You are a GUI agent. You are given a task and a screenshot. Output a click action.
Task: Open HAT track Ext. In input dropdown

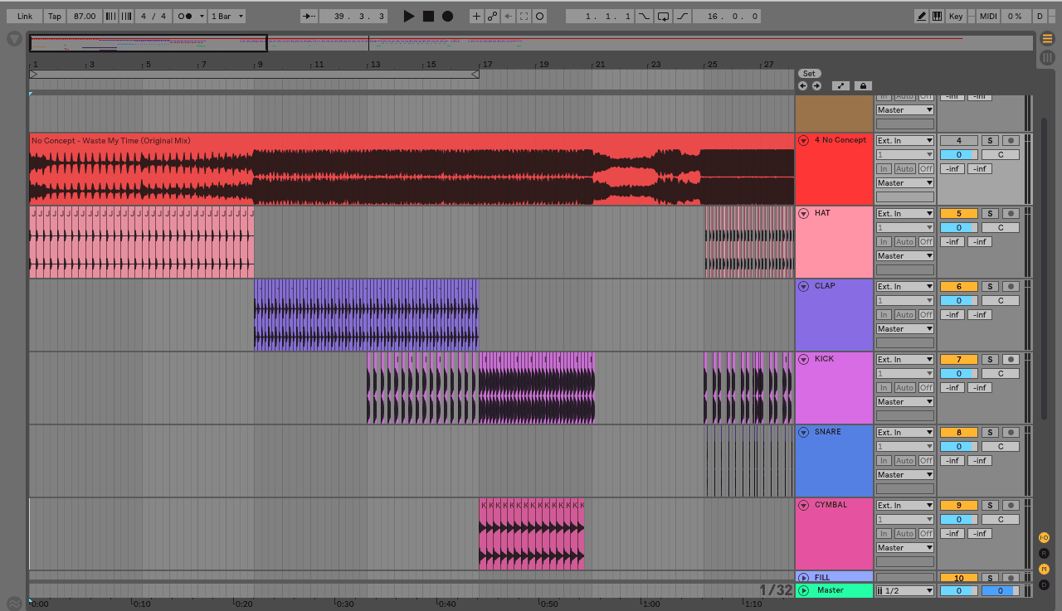pyautogui.click(x=905, y=213)
